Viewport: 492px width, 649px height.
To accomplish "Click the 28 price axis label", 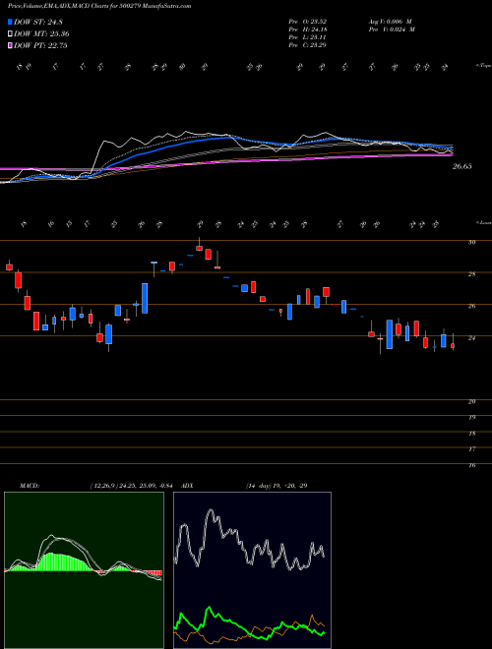I will [471, 274].
